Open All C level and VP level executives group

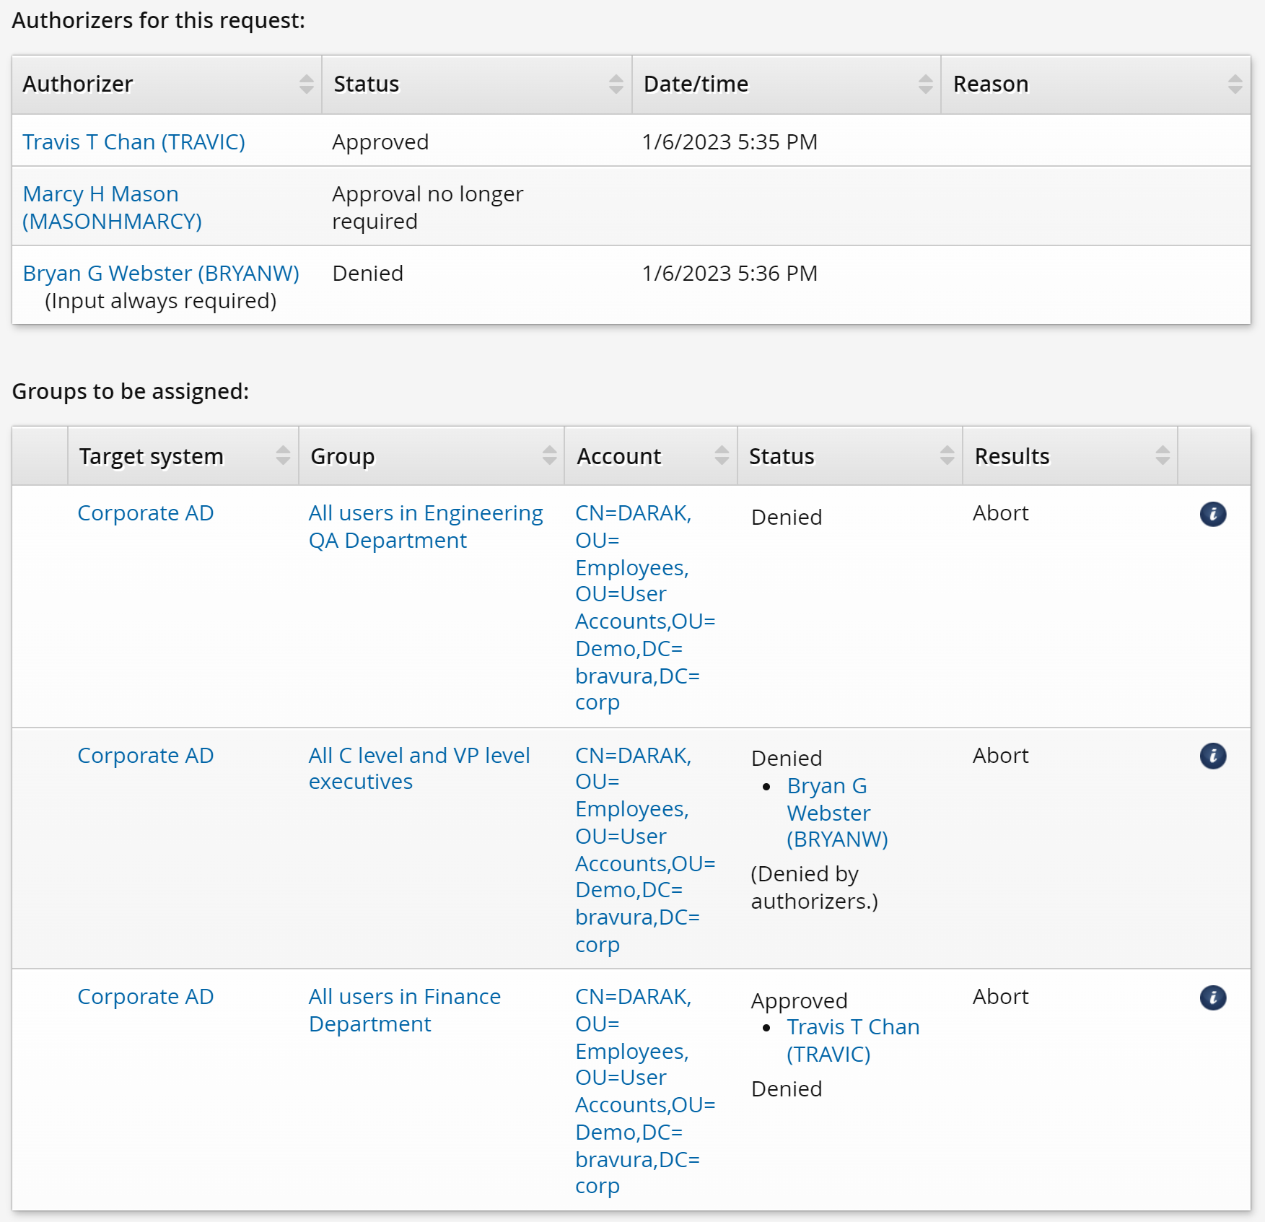[x=419, y=769]
